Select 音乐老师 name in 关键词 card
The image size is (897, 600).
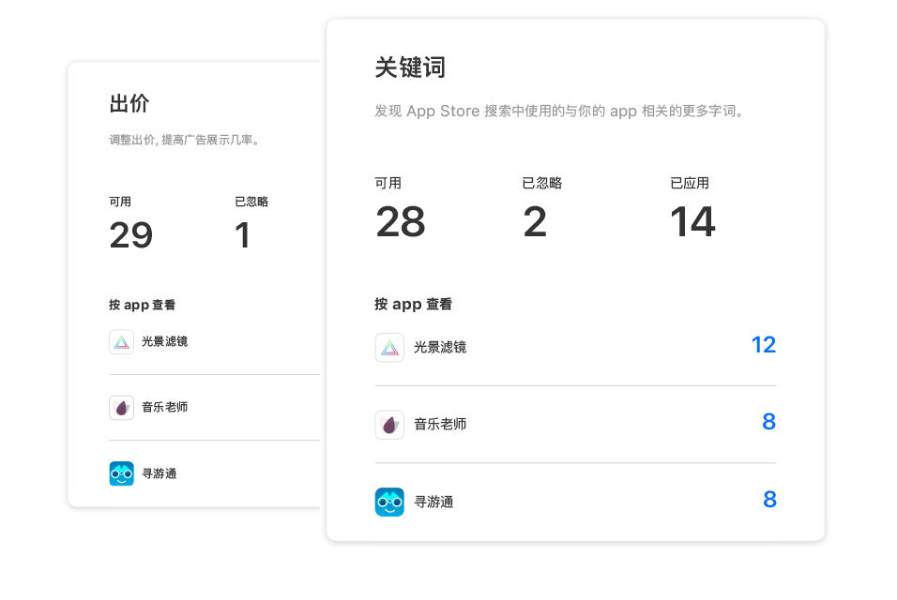440,424
